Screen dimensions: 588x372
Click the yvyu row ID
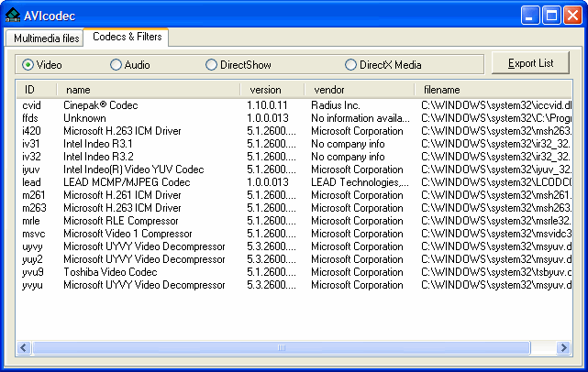pos(32,285)
